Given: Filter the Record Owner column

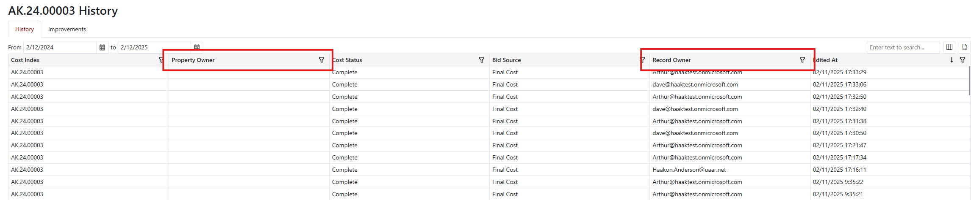Looking at the screenshot, I should (802, 60).
